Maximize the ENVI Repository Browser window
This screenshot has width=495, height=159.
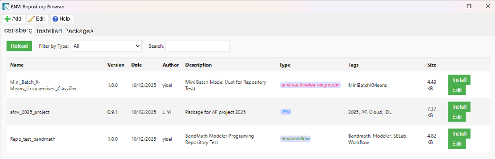tap(469, 6)
